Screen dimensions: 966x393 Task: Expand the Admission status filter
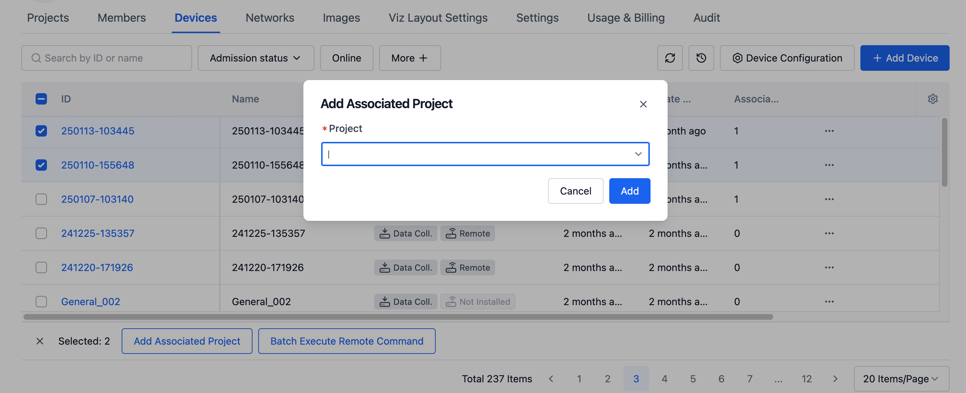(x=256, y=58)
